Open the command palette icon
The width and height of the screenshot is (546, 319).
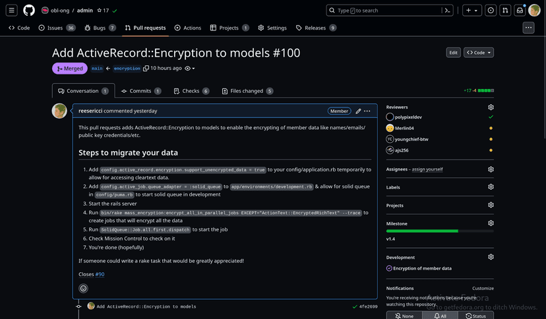448,11
